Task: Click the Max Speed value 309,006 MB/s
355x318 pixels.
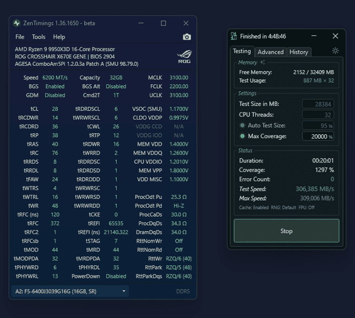Action: 317,198
